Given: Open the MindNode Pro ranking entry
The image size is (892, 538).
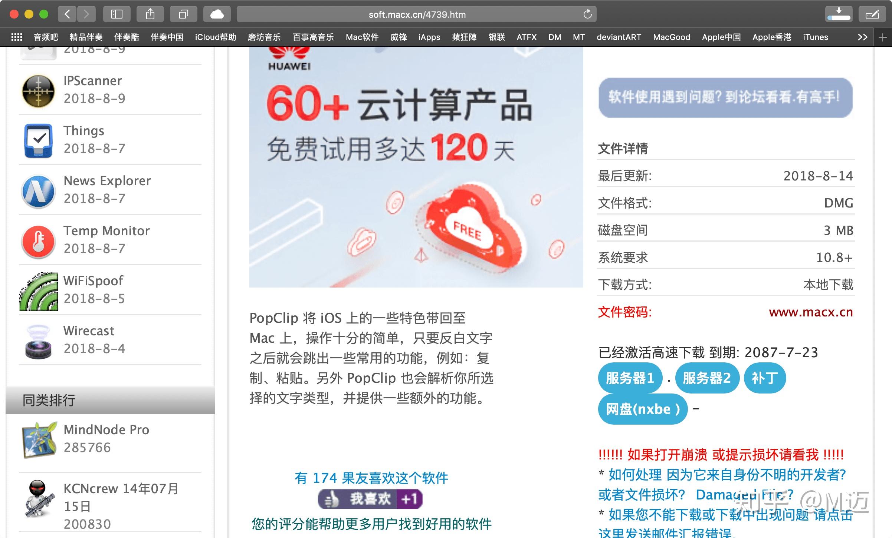Looking at the screenshot, I should coord(106,430).
